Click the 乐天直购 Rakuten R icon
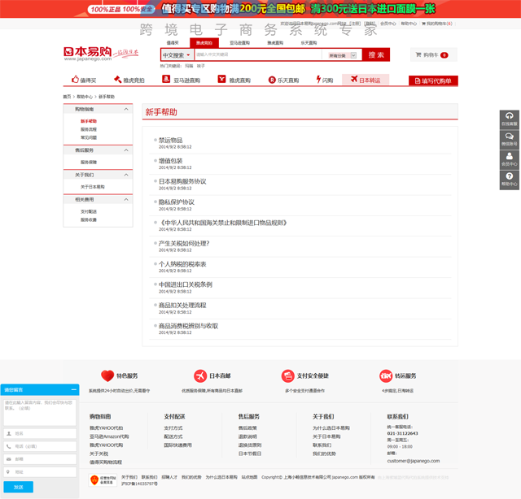This screenshot has height=499, width=521. pyautogui.click(x=272, y=80)
